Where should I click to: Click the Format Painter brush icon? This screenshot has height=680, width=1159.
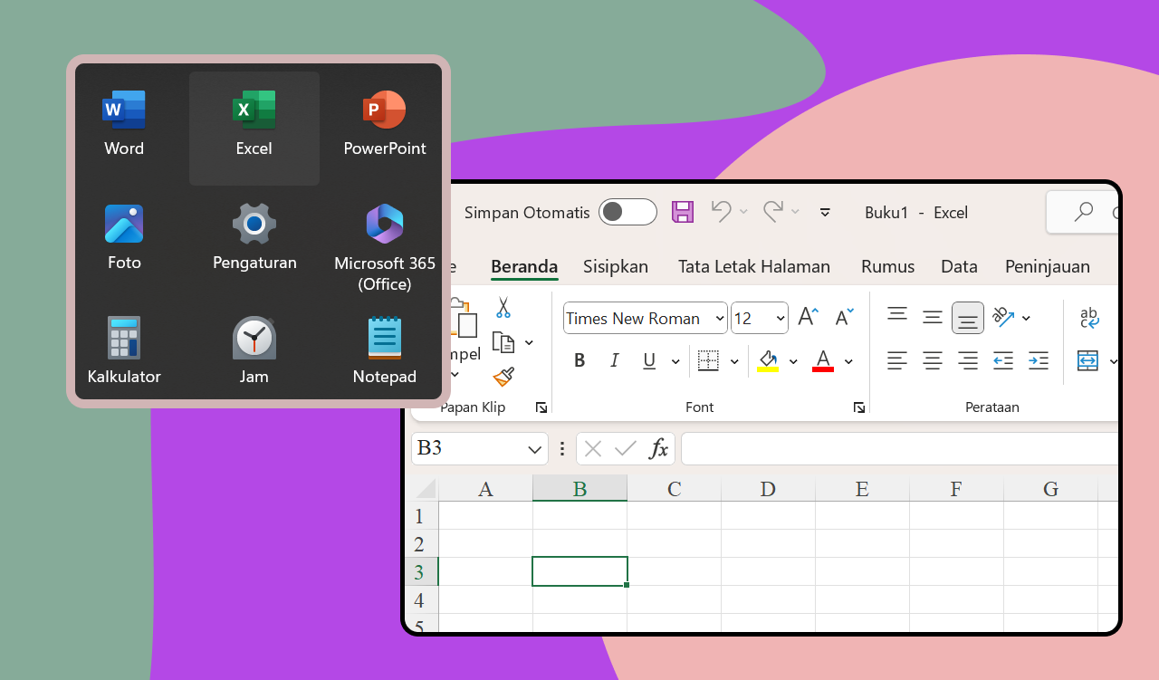pos(503,377)
